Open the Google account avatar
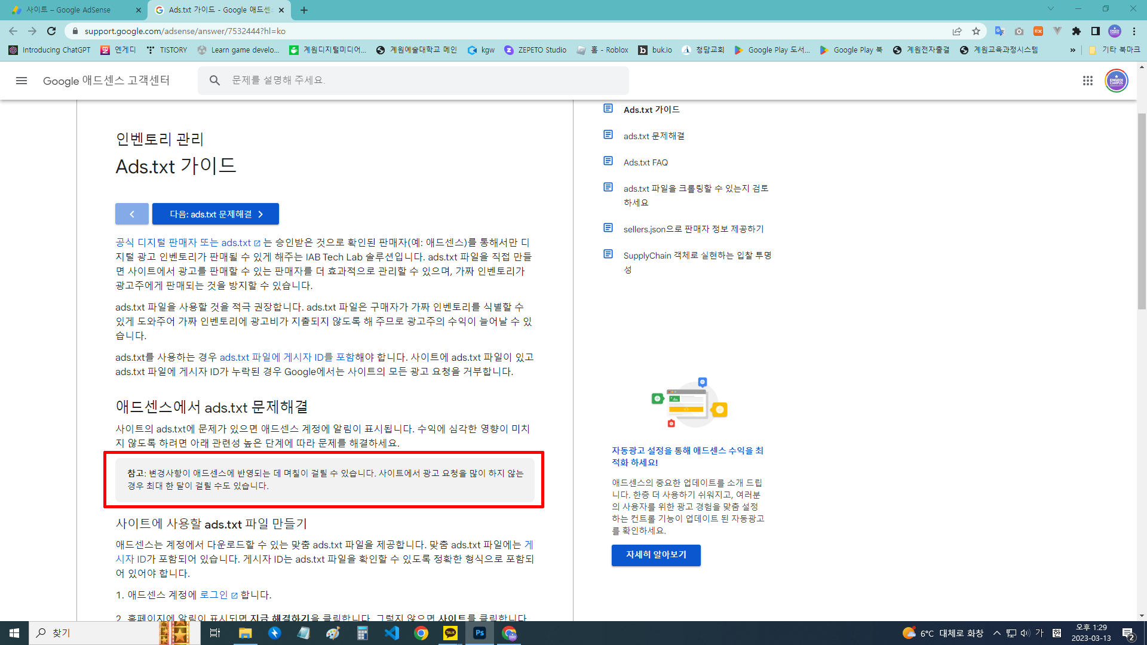 click(x=1116, y=81)
